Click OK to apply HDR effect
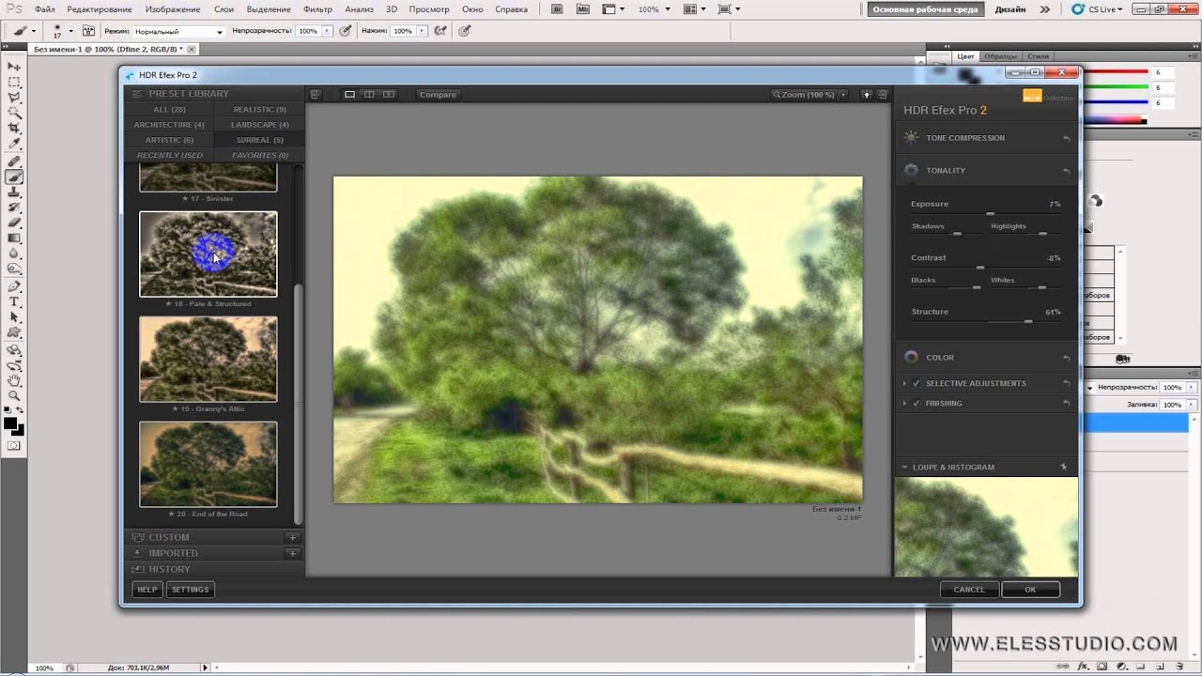 [x=1030, y=590]
